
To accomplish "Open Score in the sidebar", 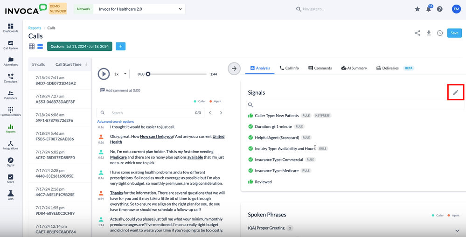I will pyautogui.click(x=11, y=179).
